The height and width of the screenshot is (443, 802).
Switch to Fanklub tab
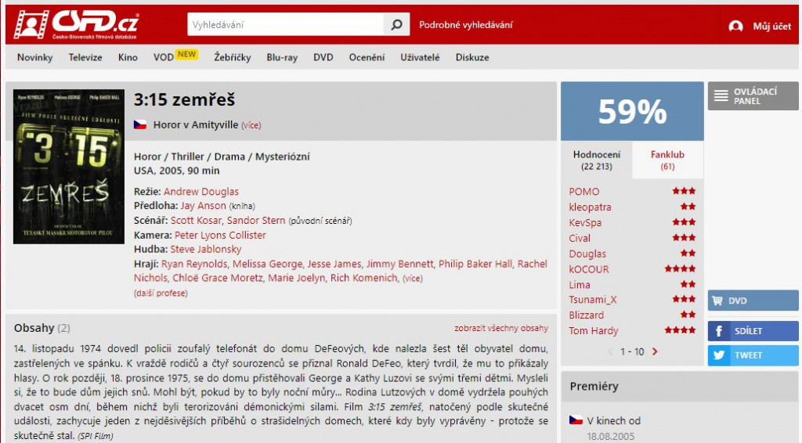(667, 160)
